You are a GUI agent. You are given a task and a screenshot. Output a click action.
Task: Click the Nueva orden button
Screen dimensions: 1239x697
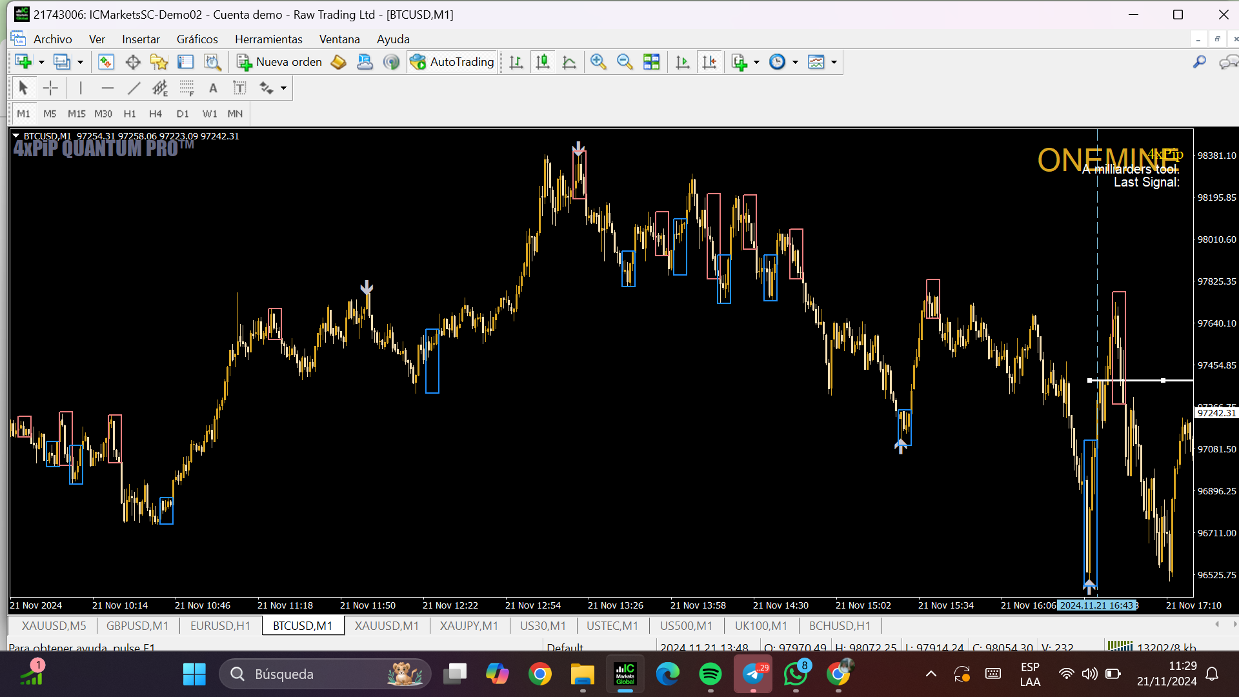(x=279, y=62)
